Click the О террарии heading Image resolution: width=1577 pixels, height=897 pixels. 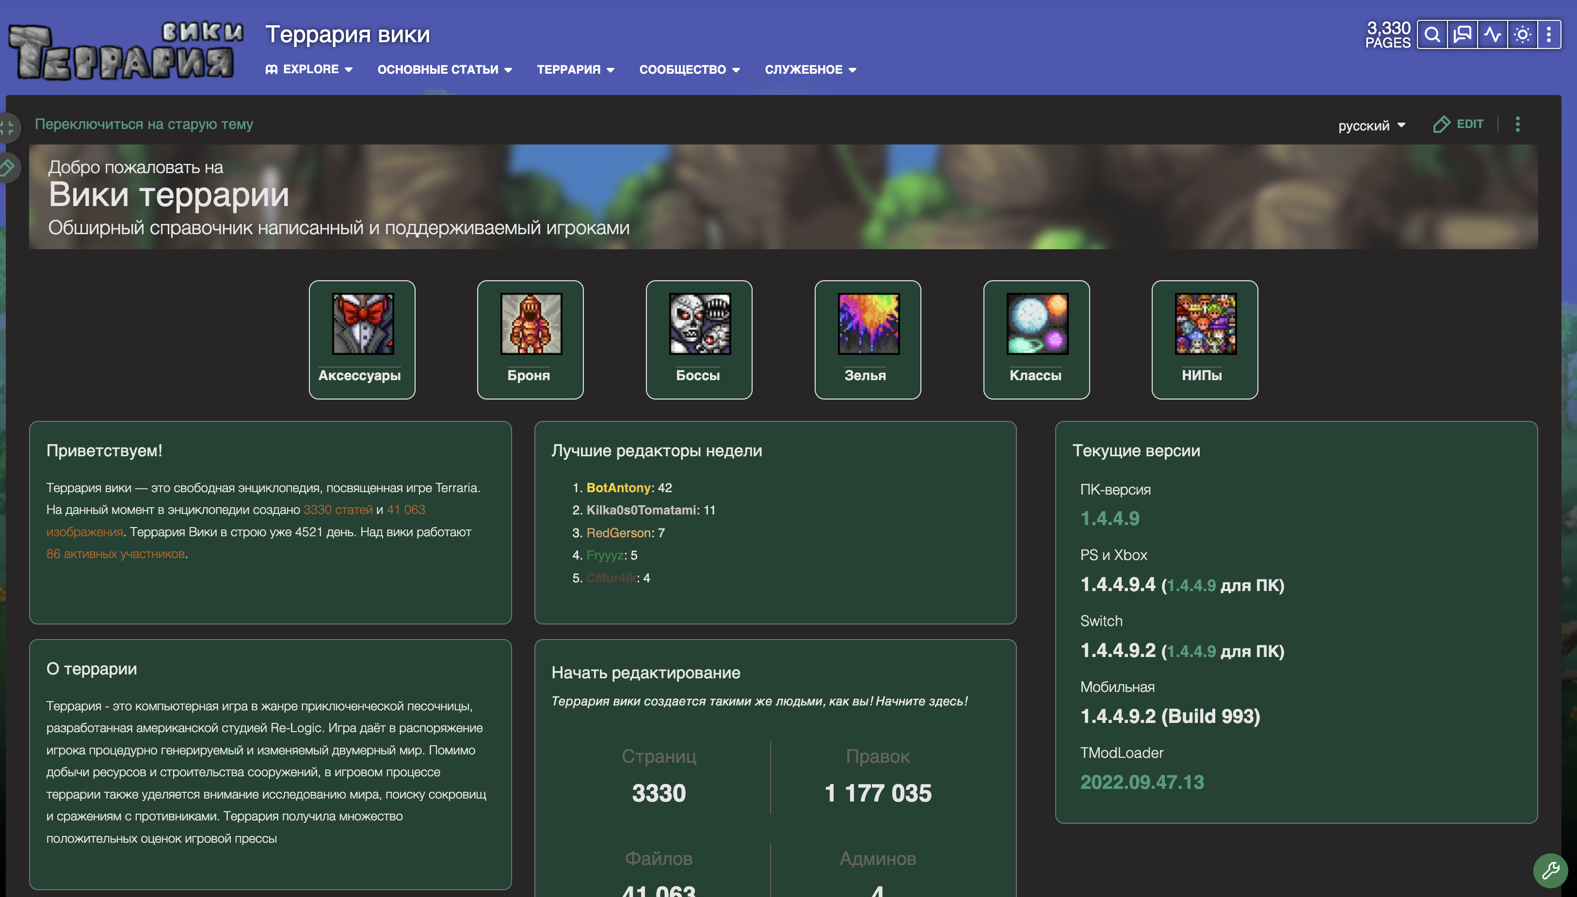[91, 669]
